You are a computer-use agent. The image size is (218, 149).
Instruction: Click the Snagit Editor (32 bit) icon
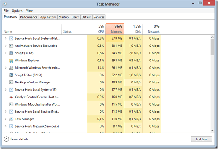pyautogui.click(x=11, y=75)
